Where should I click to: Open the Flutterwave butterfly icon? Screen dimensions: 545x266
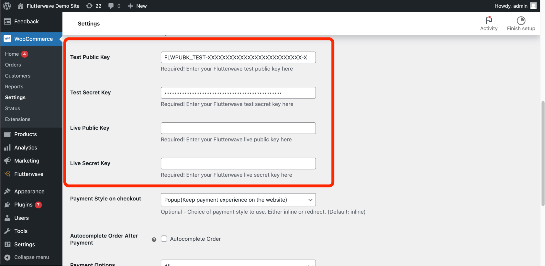tap(7, 174)
